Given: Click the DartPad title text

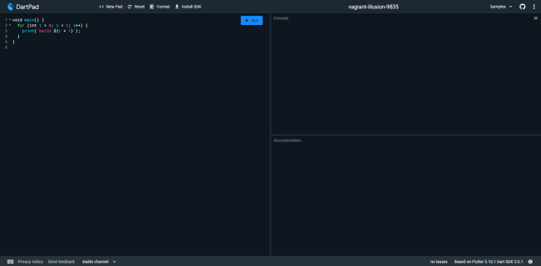Looking at the screenshot, I should point(27,6).
